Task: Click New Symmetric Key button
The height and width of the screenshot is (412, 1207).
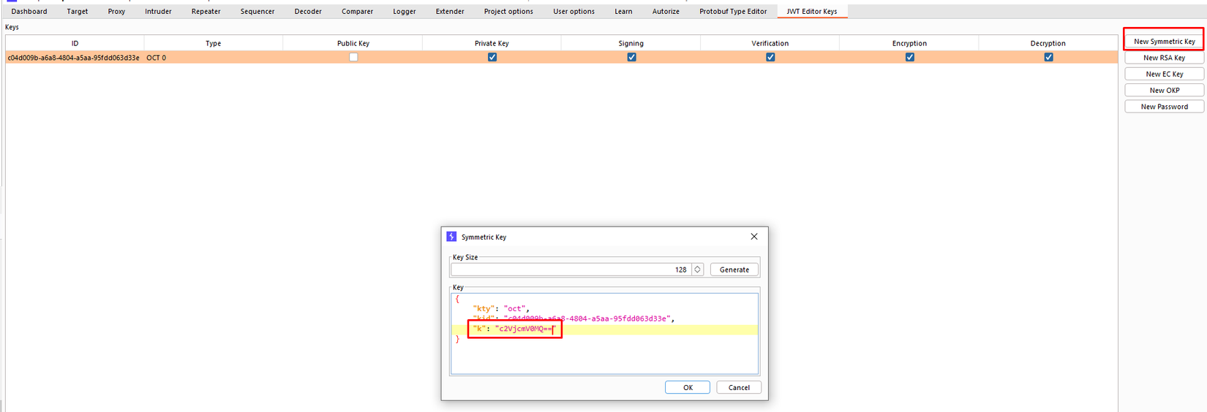Action: tap(1164, 41)
